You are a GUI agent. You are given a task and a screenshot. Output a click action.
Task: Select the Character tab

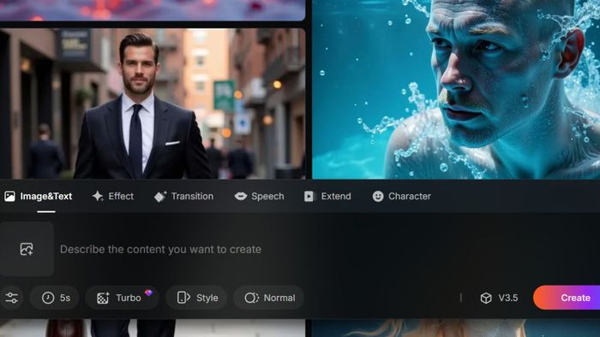click(402, 196)
